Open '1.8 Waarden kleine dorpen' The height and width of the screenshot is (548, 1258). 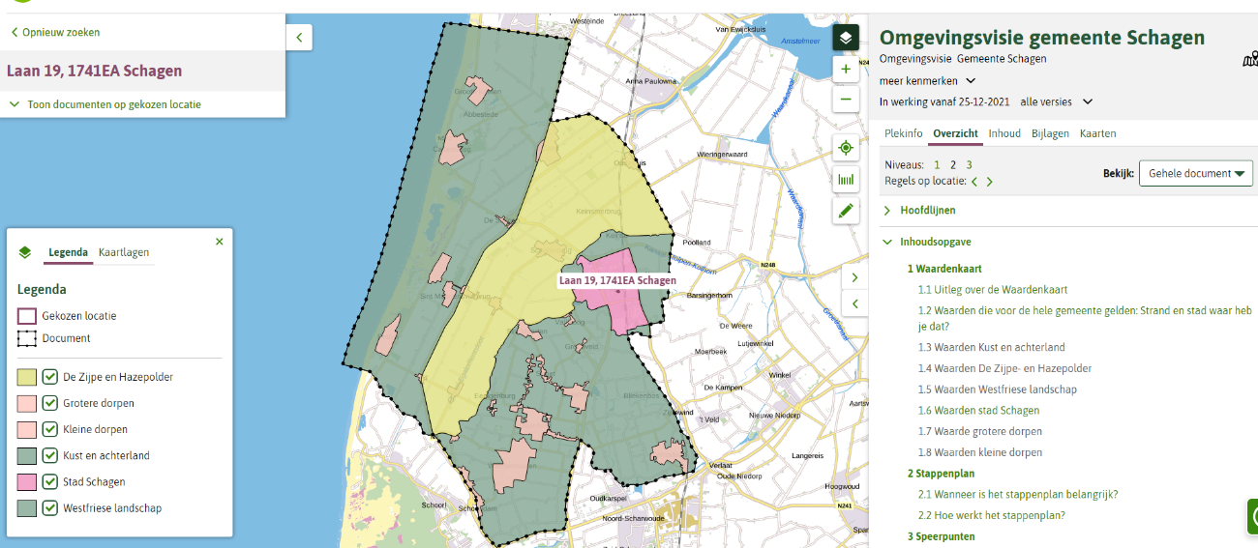coord(980,452)
